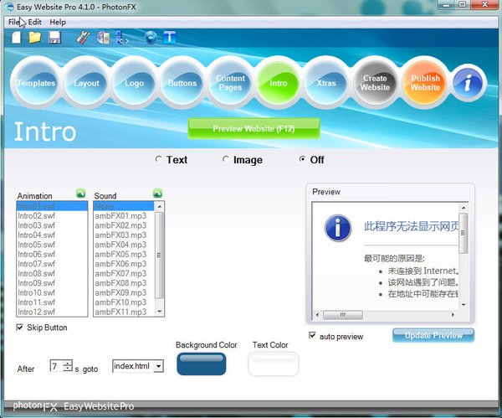Open the Content Pages step

230,83
